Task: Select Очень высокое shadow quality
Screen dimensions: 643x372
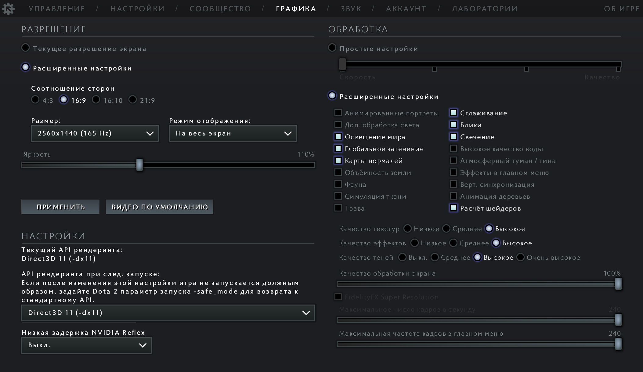Action: tap(520, 257)
